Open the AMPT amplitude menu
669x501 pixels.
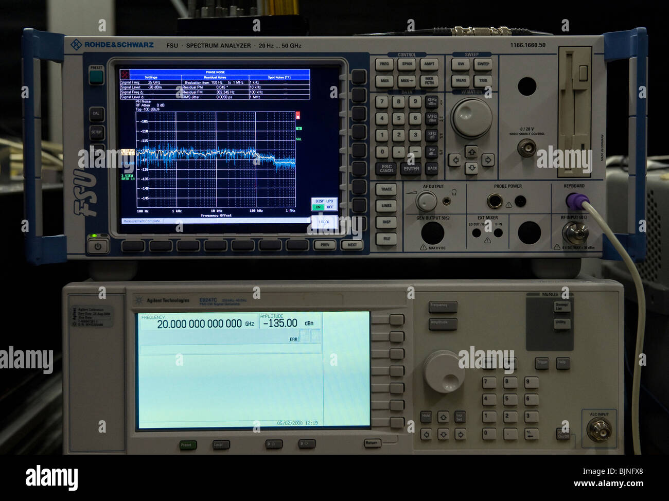pos(429,64)
